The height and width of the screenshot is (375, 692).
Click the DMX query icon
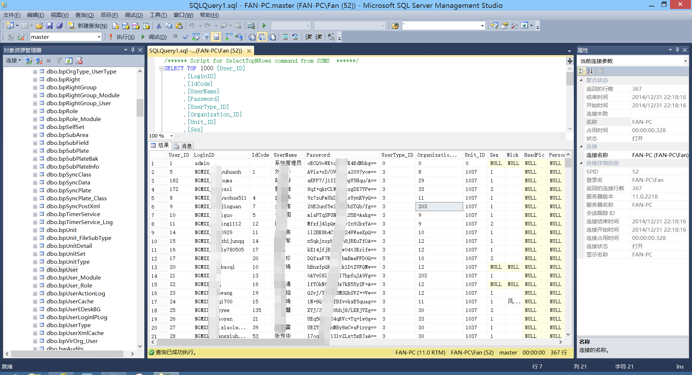point(136,26)
